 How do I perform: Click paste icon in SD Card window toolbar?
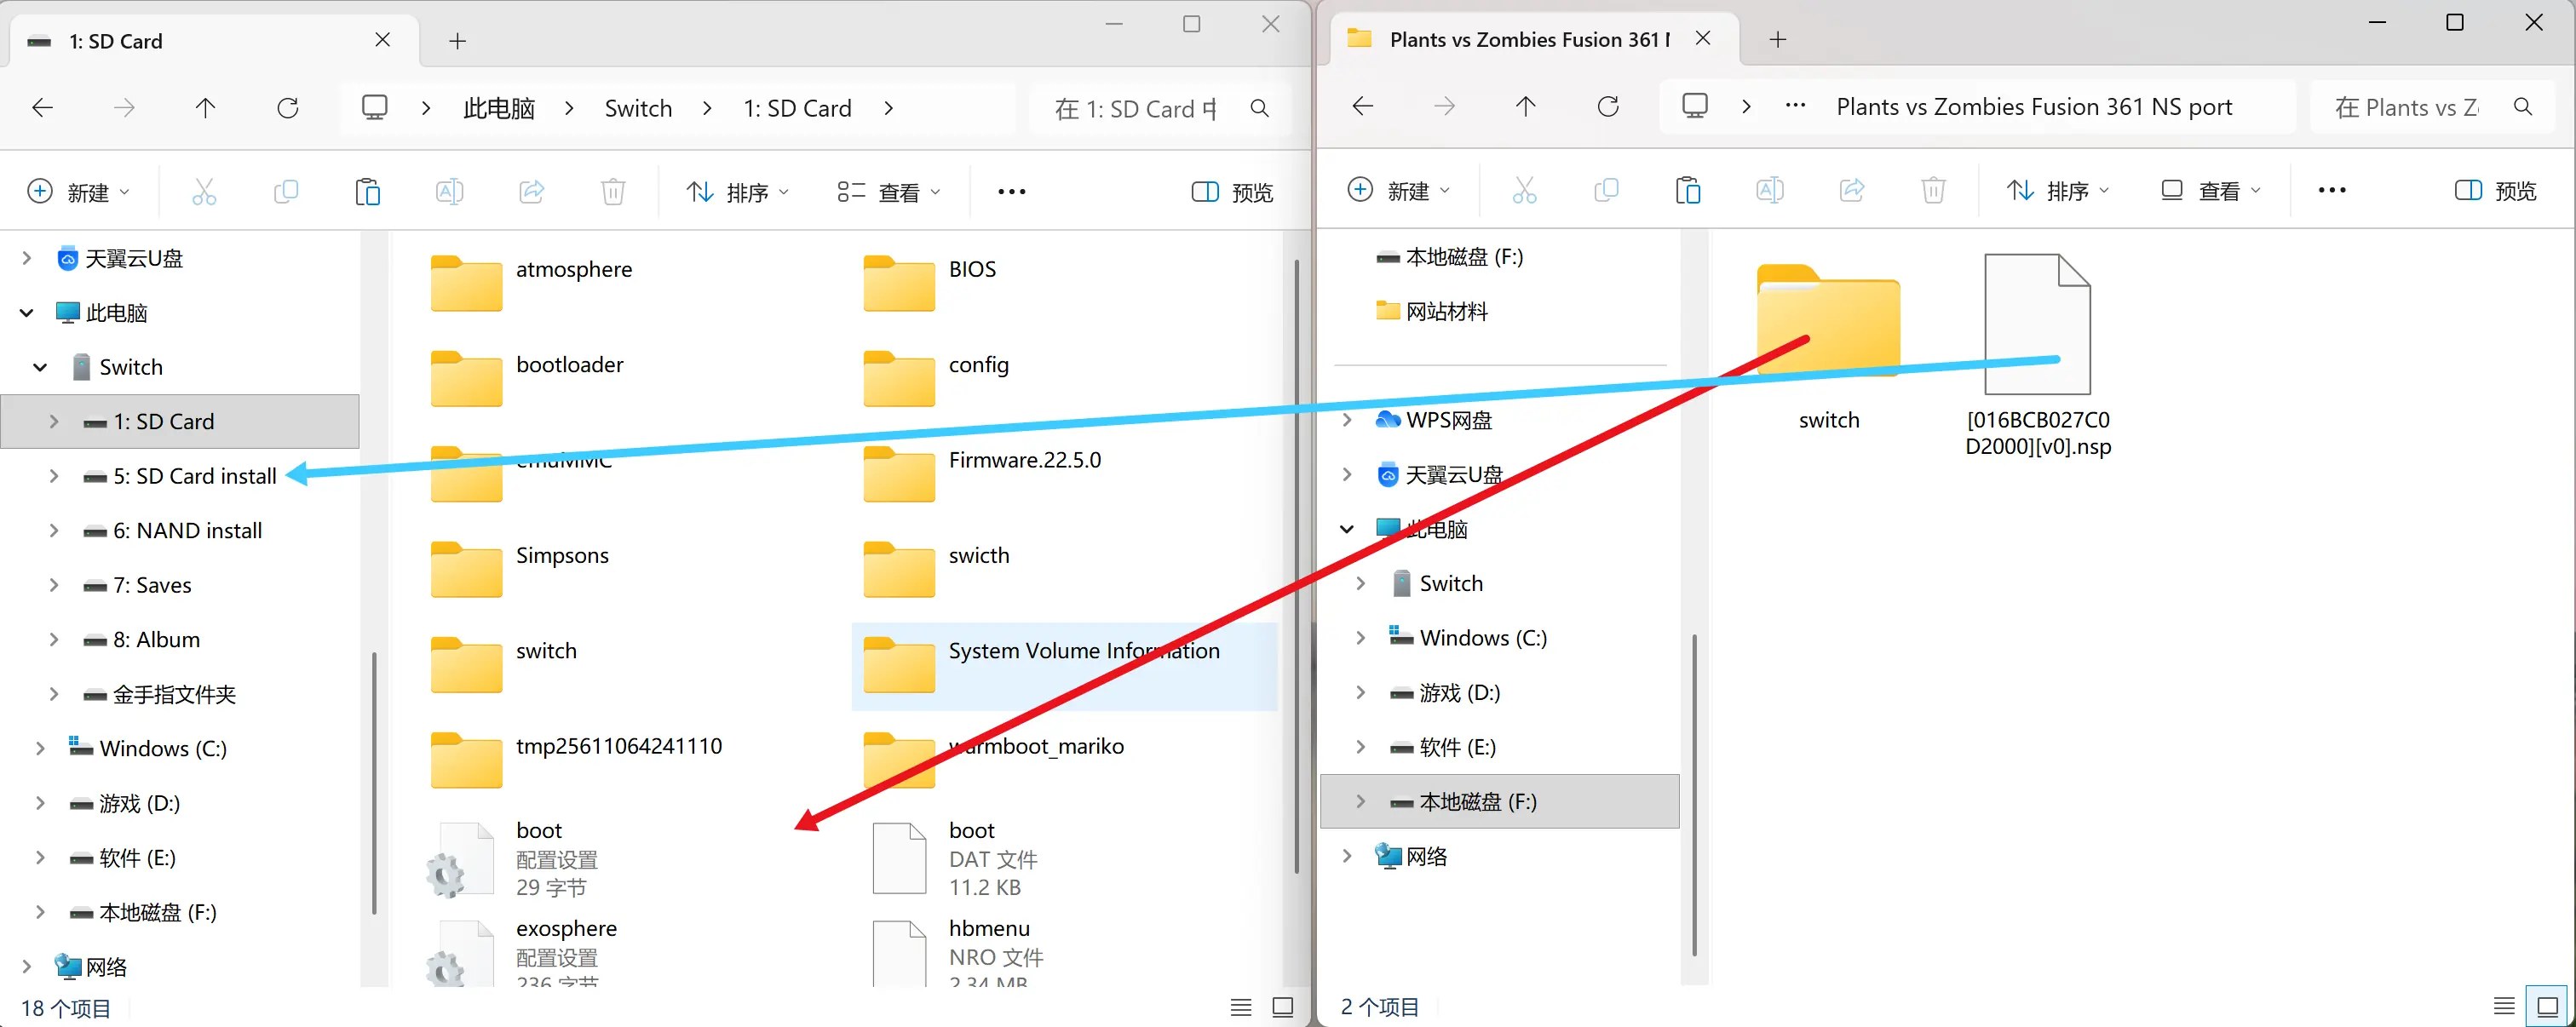[368, 192]
